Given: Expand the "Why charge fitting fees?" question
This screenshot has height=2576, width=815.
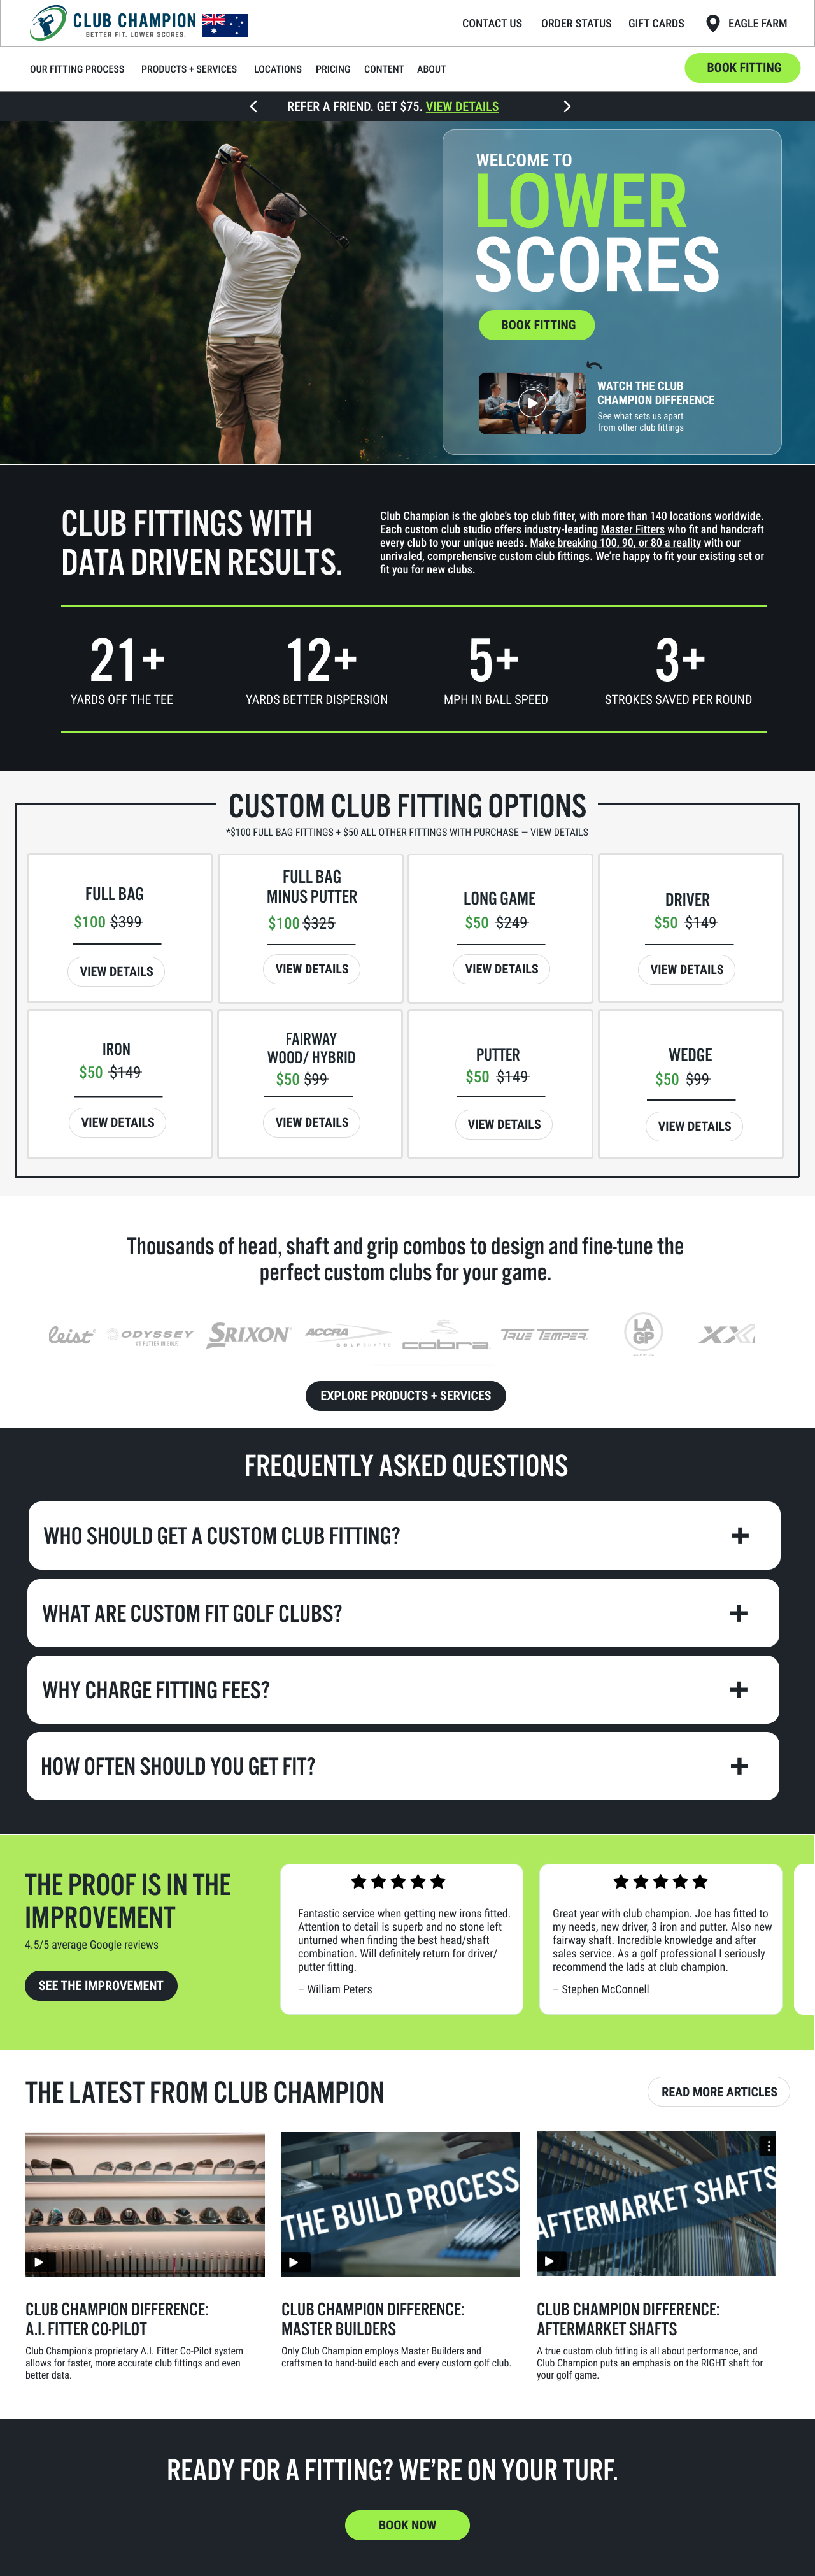Looking at the screenshot, I should 739,1689.
